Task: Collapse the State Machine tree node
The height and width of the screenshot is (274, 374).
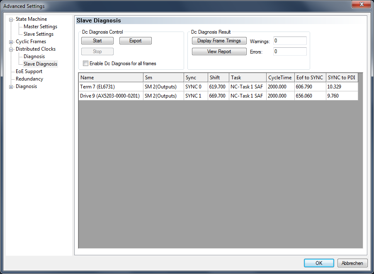Action: (x=11, y=20)
